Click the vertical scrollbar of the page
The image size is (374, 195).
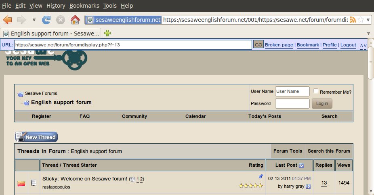click(x=371, y=121)
